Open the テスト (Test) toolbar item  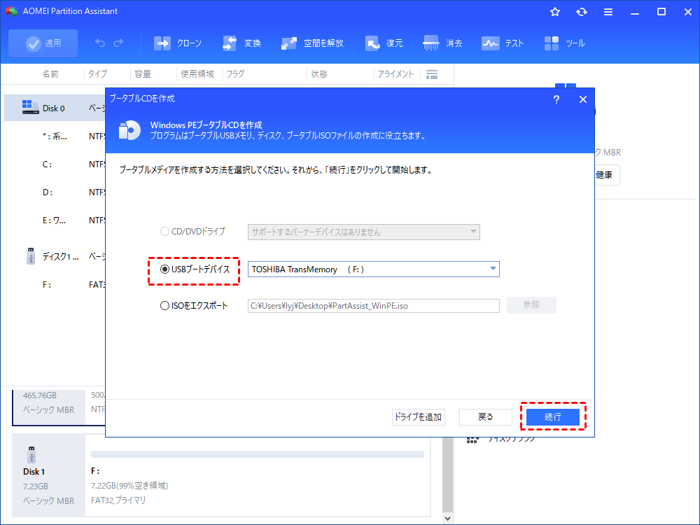tap(502, 43)
